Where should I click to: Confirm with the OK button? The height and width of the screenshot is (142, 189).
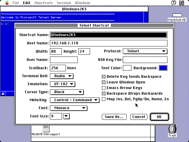pos(159,117)
